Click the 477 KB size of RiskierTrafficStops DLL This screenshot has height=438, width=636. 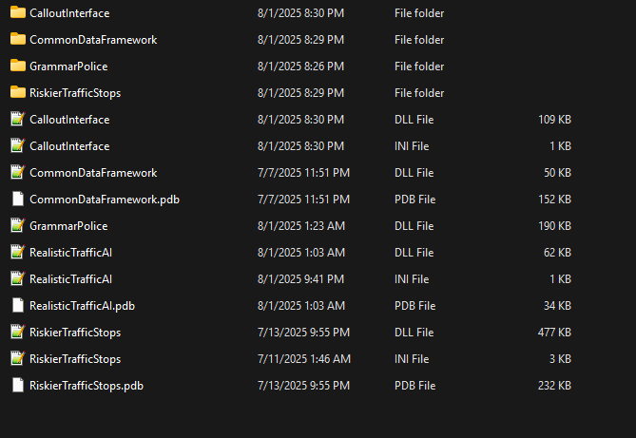click(554, 333)
